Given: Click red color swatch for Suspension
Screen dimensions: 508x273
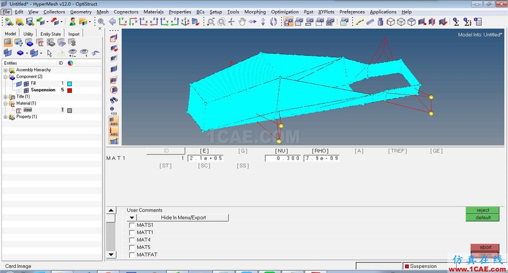Looking at the screenshot, I should [69, 91].
